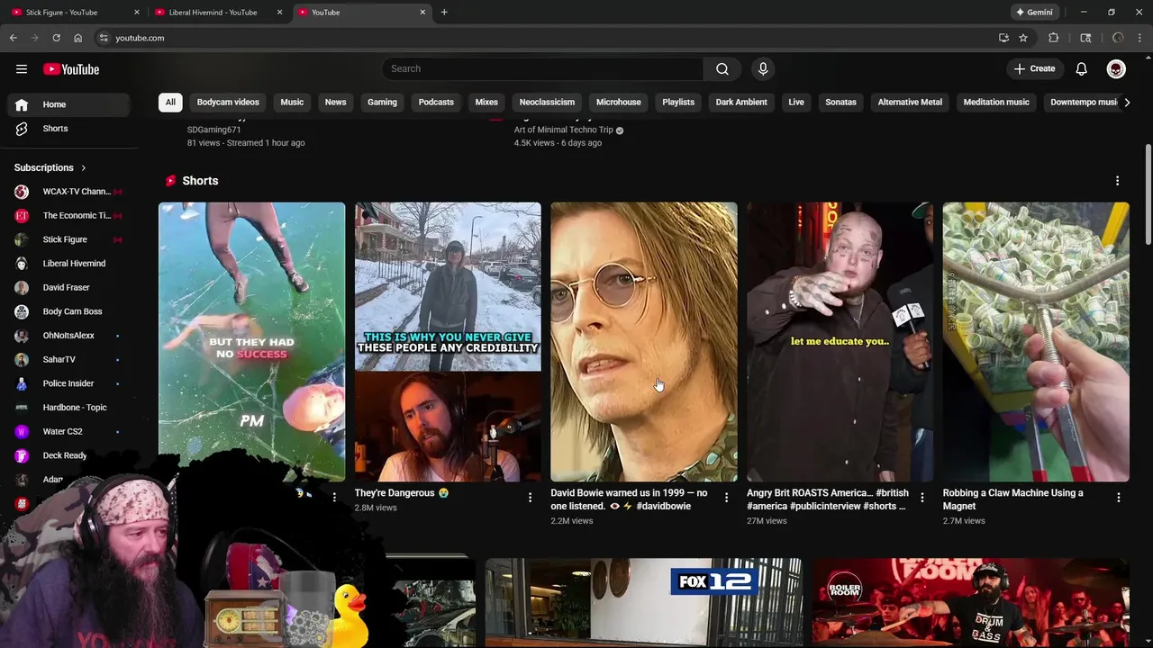Open options for the ice swimming short
1153x648 pixels.
(x=334, y=498)
